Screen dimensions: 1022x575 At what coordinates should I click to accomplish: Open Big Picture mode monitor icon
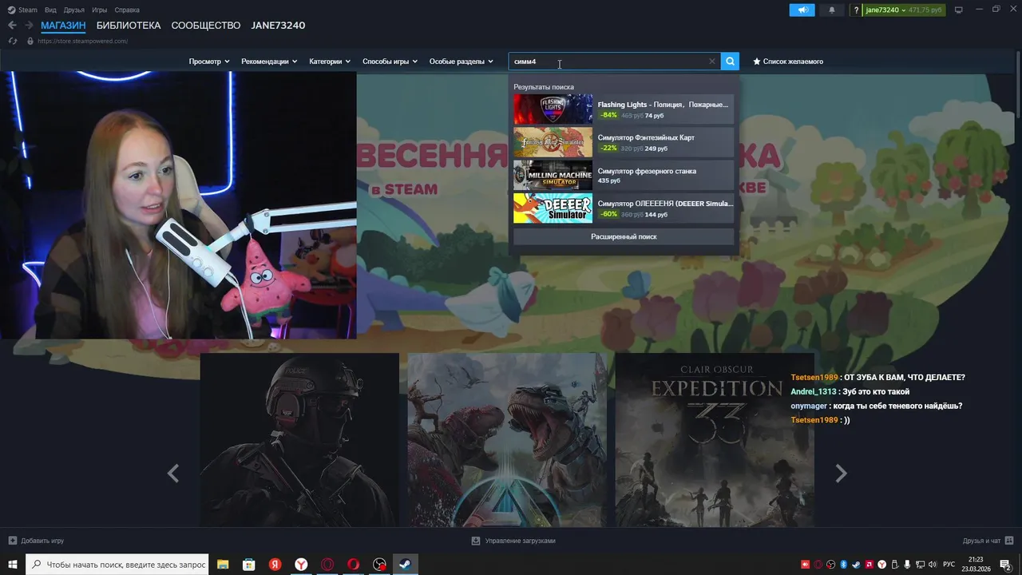[x=959, y=10]
